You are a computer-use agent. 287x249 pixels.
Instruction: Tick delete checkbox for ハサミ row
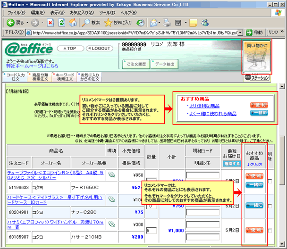tap(270, 231)
